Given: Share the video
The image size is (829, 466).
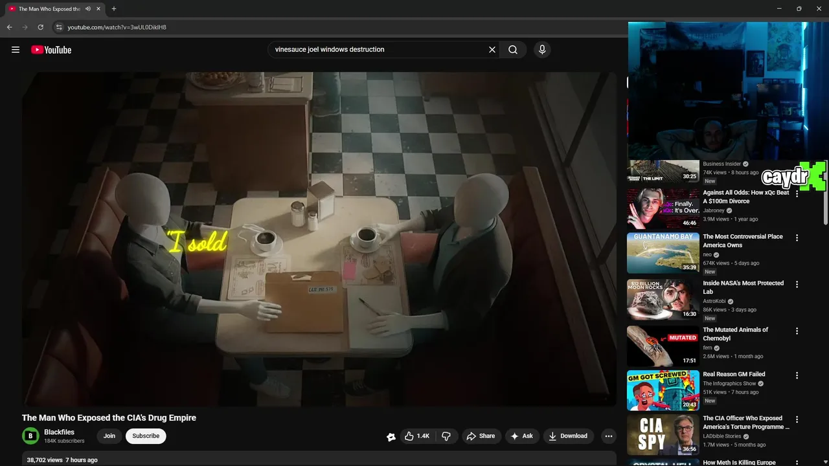Looking at the screenshot, I should (x=481, y=436).
